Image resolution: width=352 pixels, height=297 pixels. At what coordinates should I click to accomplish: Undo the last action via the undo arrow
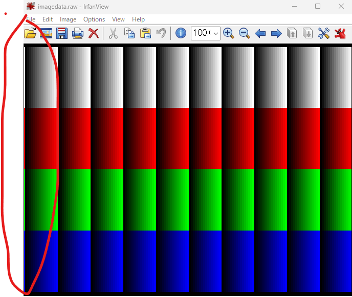[161, 33]
